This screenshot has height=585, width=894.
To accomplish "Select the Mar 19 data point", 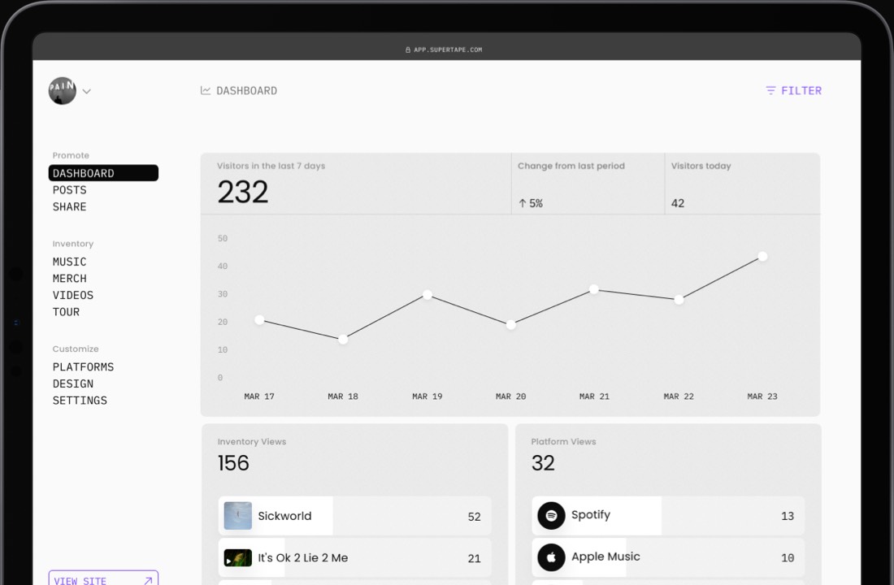I will pos(427,295).
